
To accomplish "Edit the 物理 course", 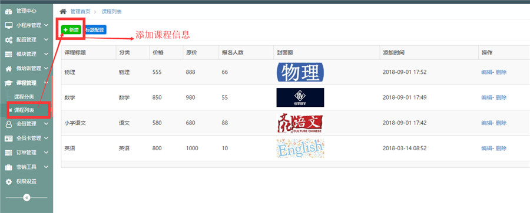I will click(486, 72).
